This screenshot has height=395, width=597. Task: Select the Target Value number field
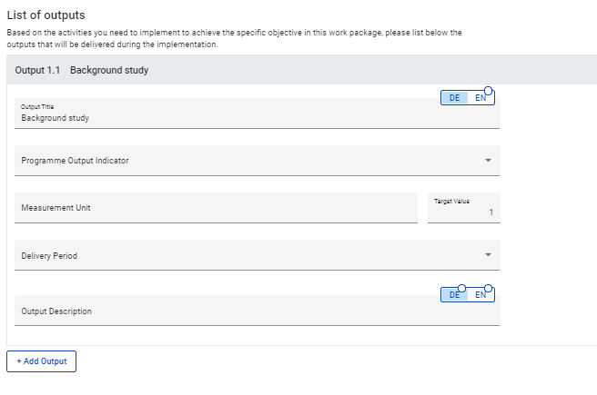(463, 212)
